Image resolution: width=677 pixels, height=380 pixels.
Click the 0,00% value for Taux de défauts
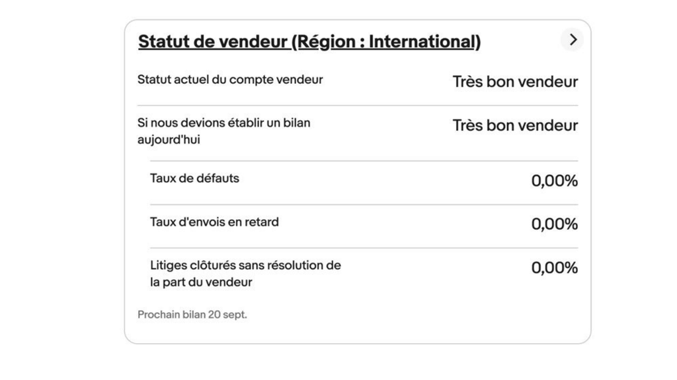(554, 181)
